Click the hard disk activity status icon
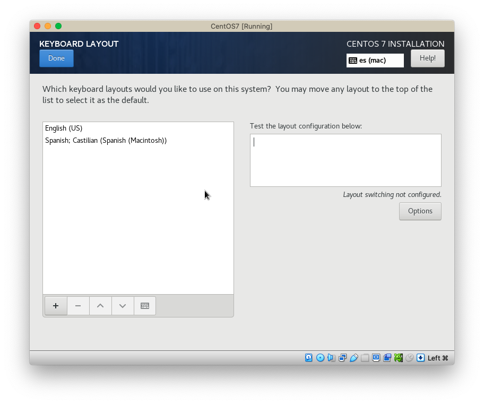 pyautogui.click(x=309, y=358)
